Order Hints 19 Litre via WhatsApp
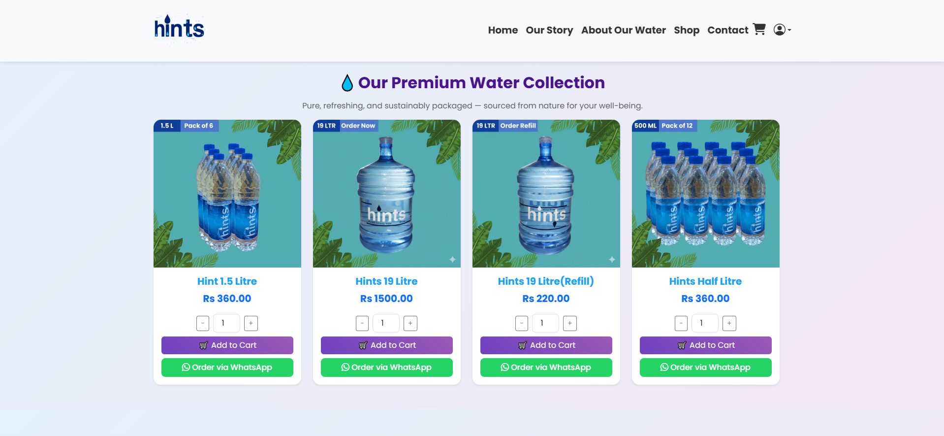Screen dimensions: 944x436 (387, 368)
